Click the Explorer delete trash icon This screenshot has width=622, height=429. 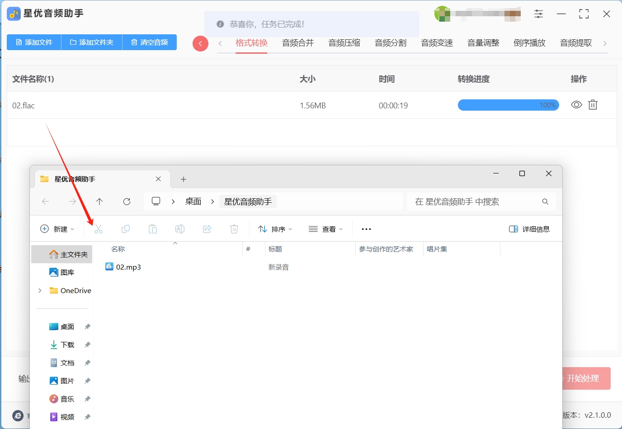[234, 229]
